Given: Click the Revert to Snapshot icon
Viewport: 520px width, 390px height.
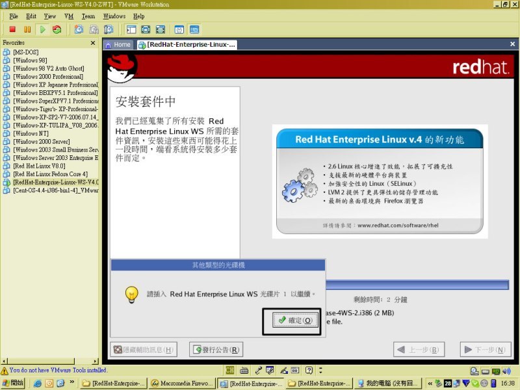Looking at the screenshot, I should click(94, 29).
